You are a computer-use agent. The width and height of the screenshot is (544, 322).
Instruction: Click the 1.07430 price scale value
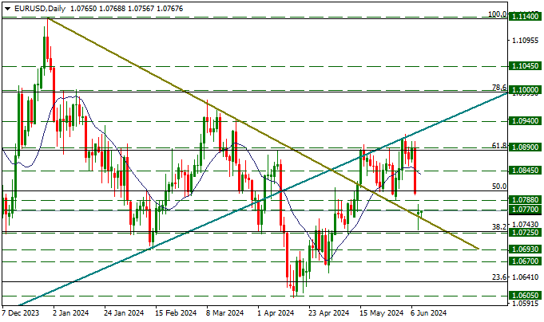coord(526,224)
